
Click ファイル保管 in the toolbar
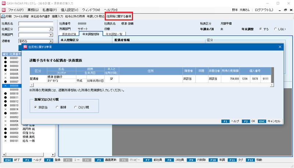tap(21, 16)
